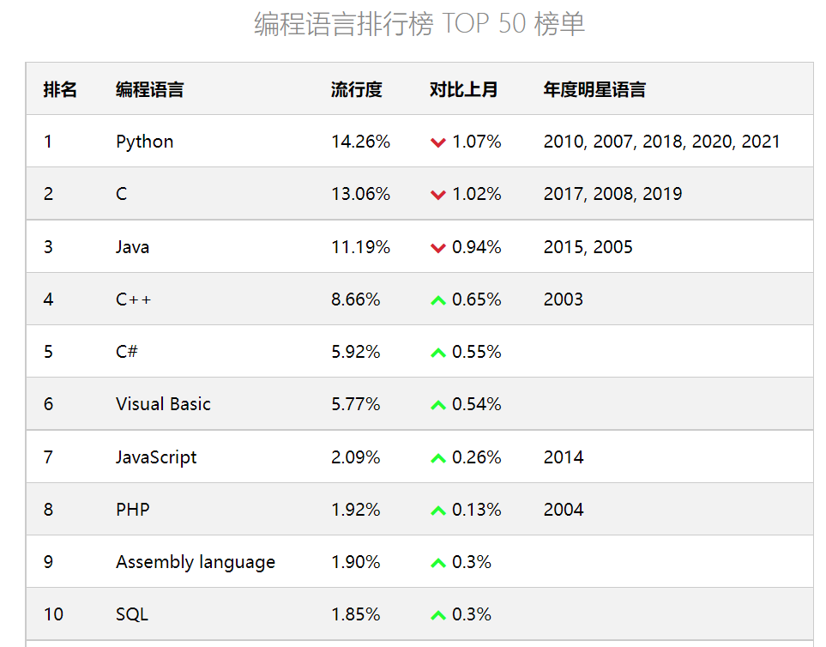Screen dimensions: 826x647
Task: Click rank number 10
Action: [x=53, y=614]
